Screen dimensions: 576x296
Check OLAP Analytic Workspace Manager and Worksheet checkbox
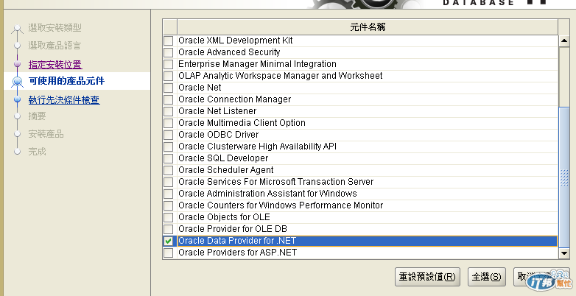pyautogui.click(x=168, y=76)
